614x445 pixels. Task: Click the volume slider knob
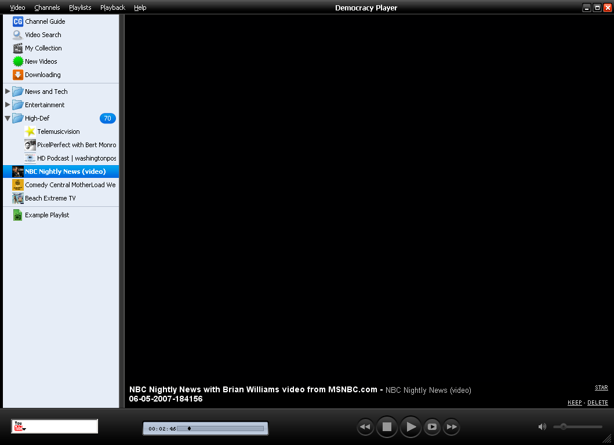(x=563, y=426)
